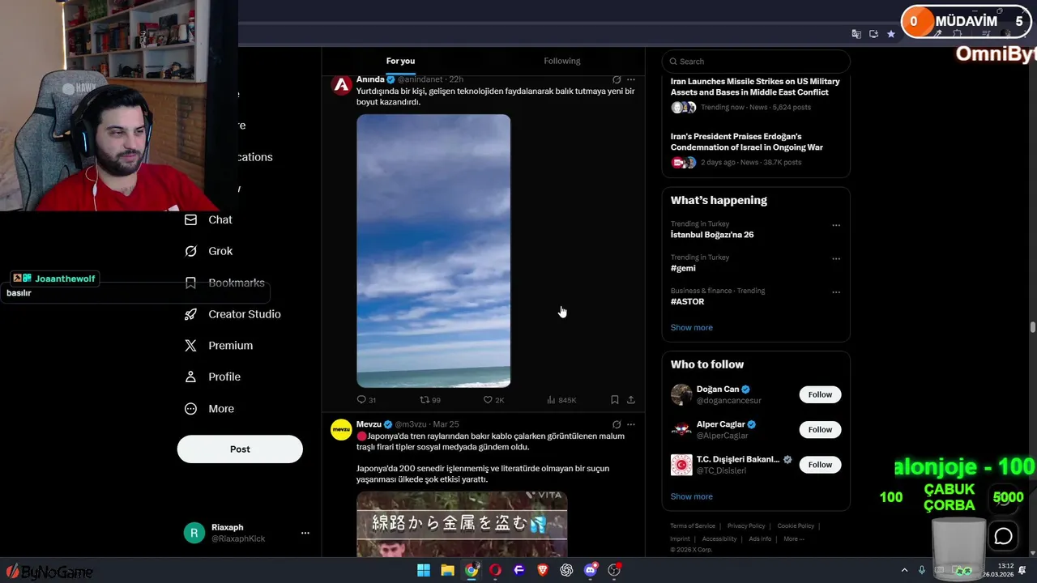Switch to the Following tab
1037x583 pixels.
562,61
